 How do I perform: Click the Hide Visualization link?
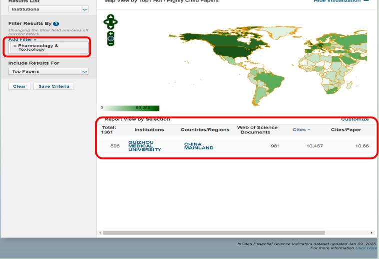point(341,1)
